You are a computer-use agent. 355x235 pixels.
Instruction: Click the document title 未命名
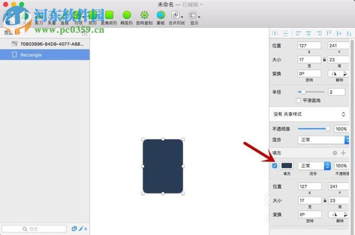(x=166, y=4)
